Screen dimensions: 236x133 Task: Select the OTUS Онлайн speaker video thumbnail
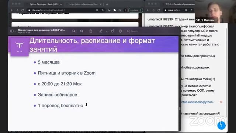click(215, 11)
